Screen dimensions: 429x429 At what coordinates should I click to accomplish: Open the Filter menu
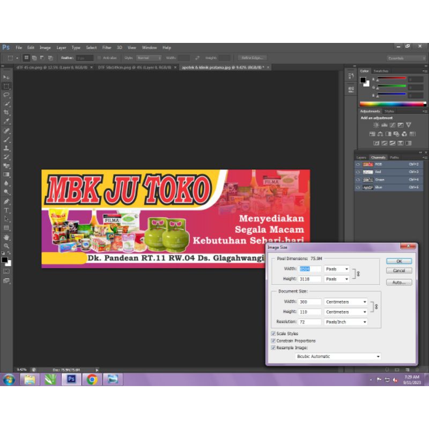[107, 47]
